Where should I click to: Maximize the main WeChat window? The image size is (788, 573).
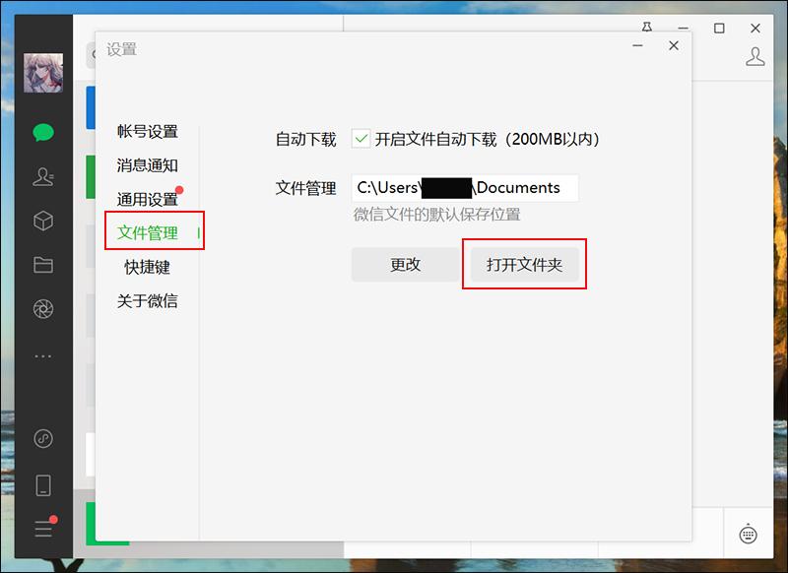click(719, 29)
